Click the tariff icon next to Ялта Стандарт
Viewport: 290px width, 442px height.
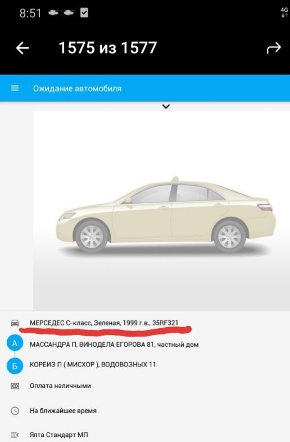click(15, 435)
